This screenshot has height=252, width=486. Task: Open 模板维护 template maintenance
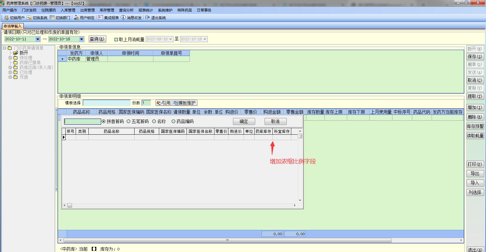click(185, 103)
